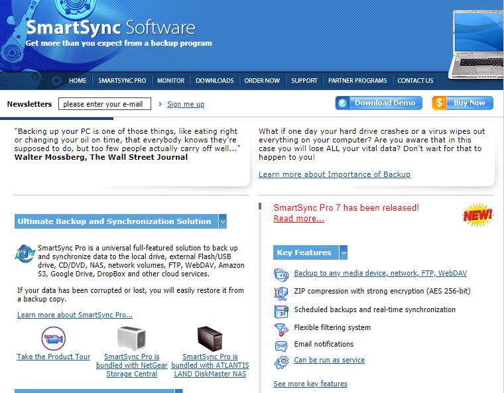Screen dimensions: 504x393
Task: Open Can be run as service link
Action: point(329,360)
